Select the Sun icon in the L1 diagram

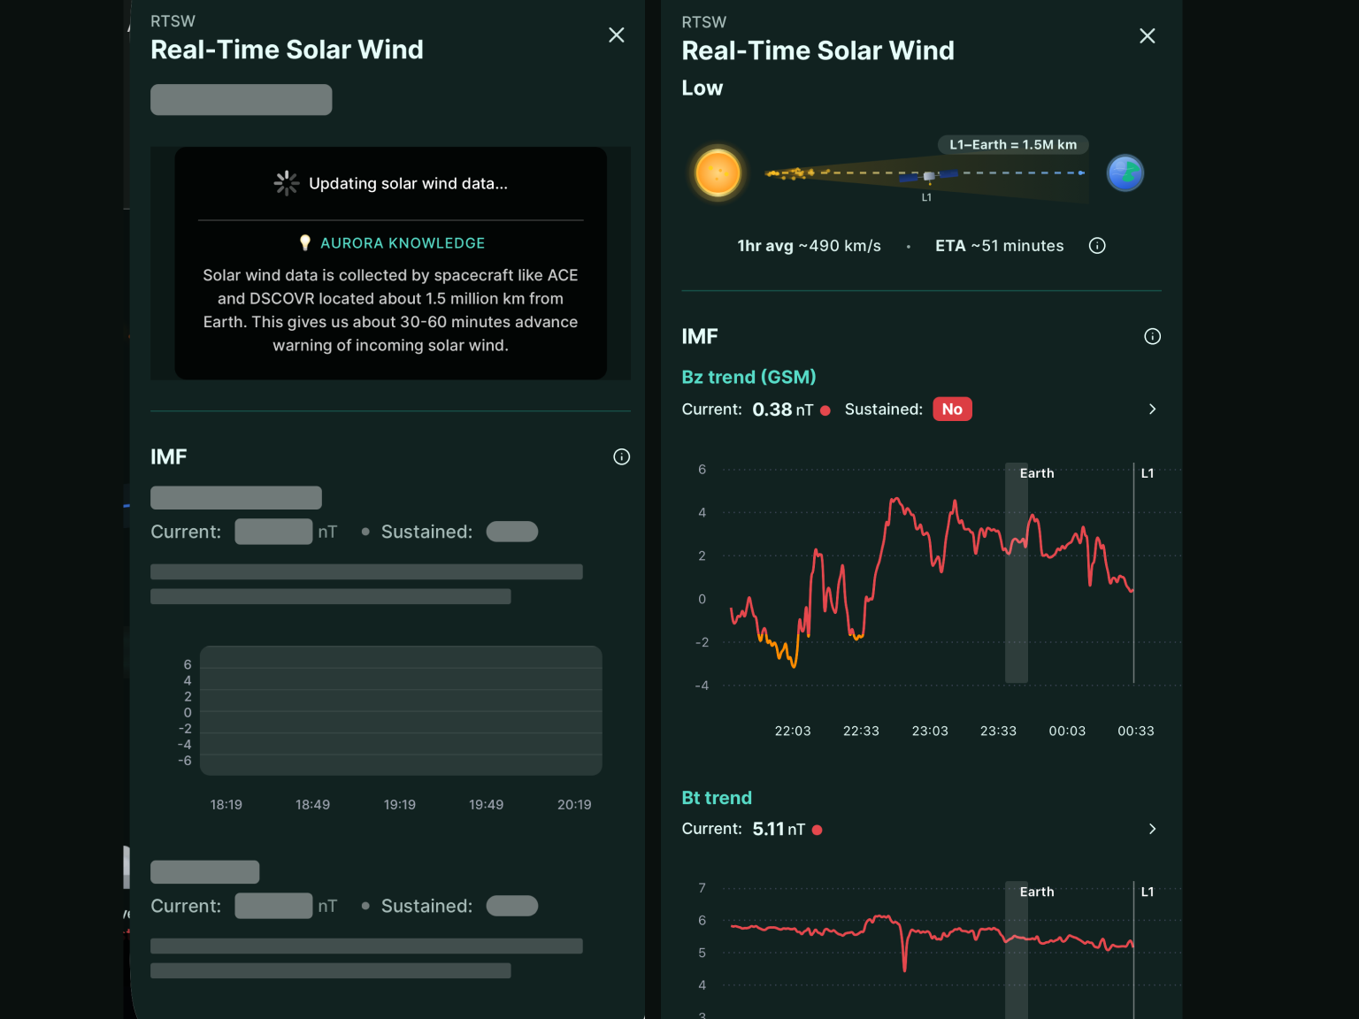point(718,173)
